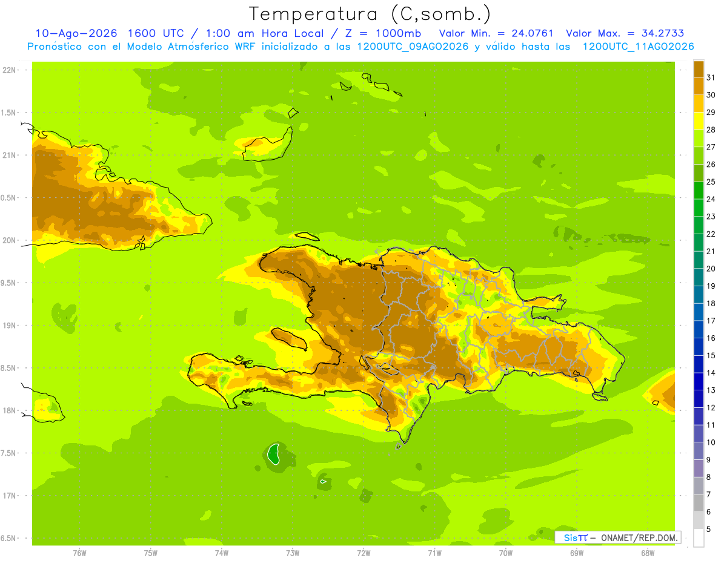Click the "18N" latitude label
727x561 pixels.
[9, 411]
